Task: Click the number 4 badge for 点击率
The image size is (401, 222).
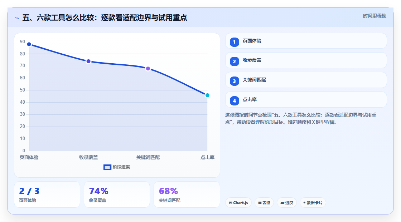Action: pyautogui.click(x=234, y=101)
